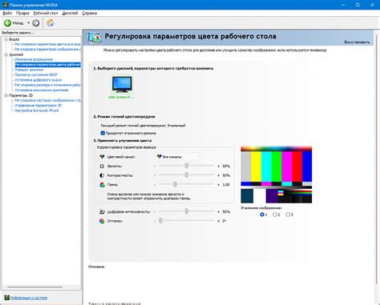380x305 pixels.
Task: Open desktop size and position adjustment task
Action: point(47,85)
